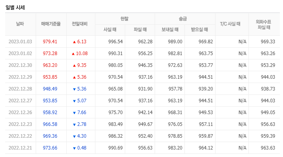
Task: Click the remittance send value 989.00
Action: [175, 42]
